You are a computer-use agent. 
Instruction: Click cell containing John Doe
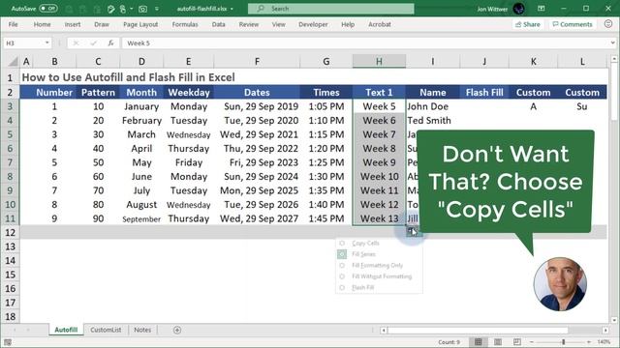pyautogui.click(x=433, y=106)
